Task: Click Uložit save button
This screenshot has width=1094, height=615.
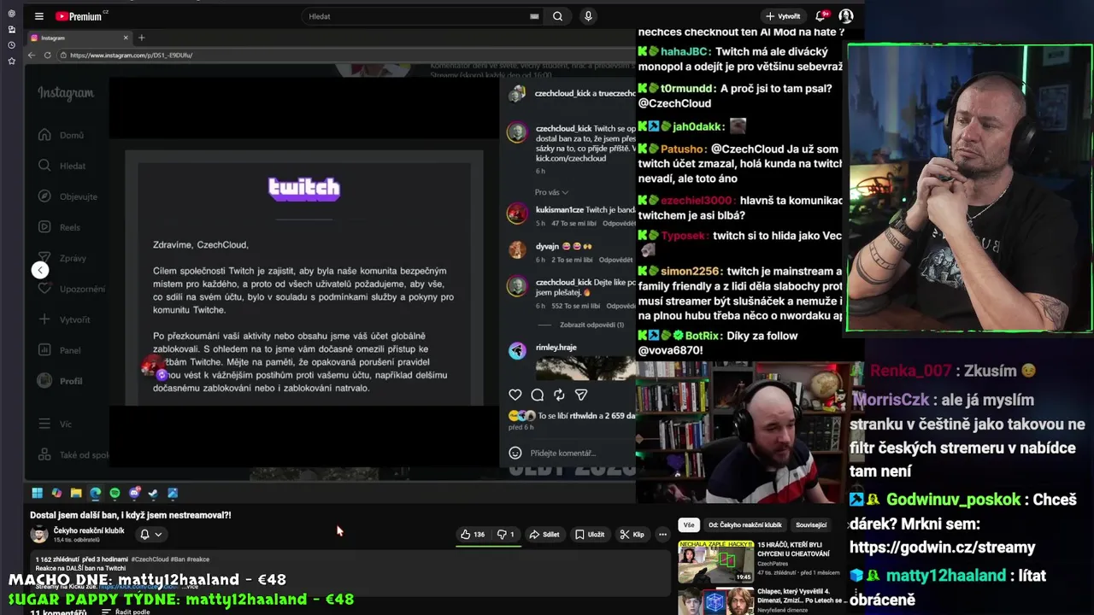Action: (x=590, y=534)
